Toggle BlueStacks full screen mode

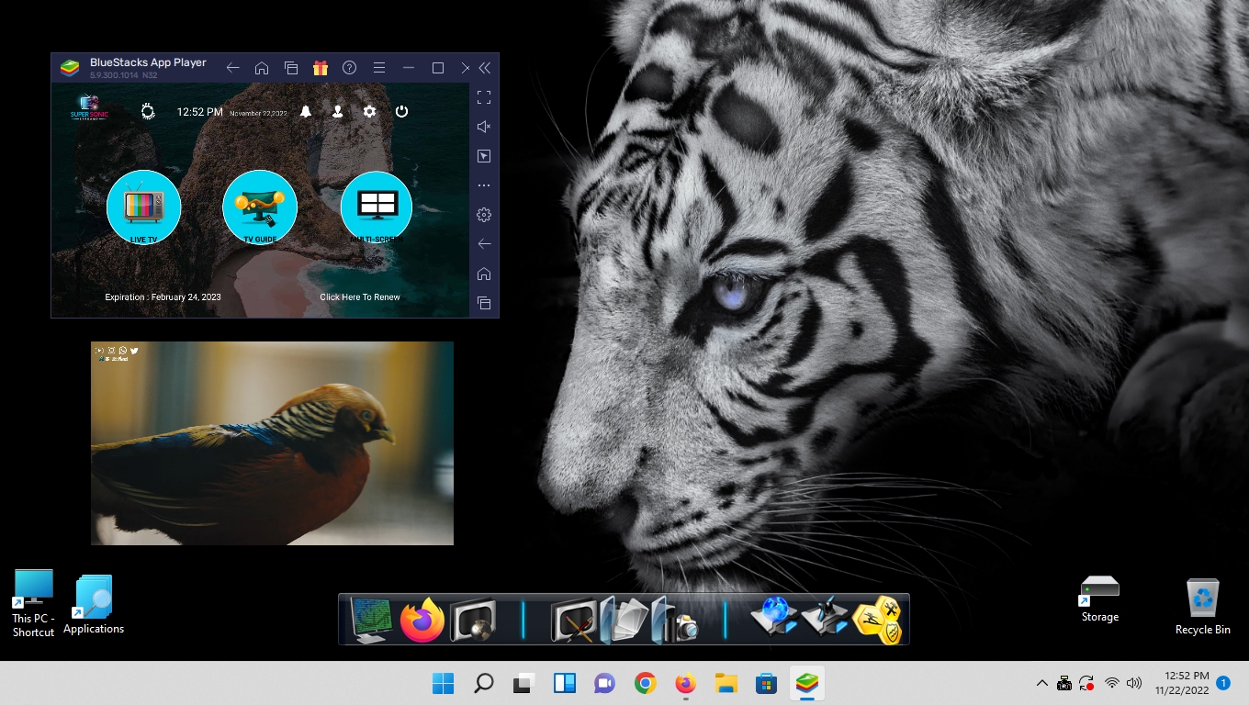pos(484,97)
